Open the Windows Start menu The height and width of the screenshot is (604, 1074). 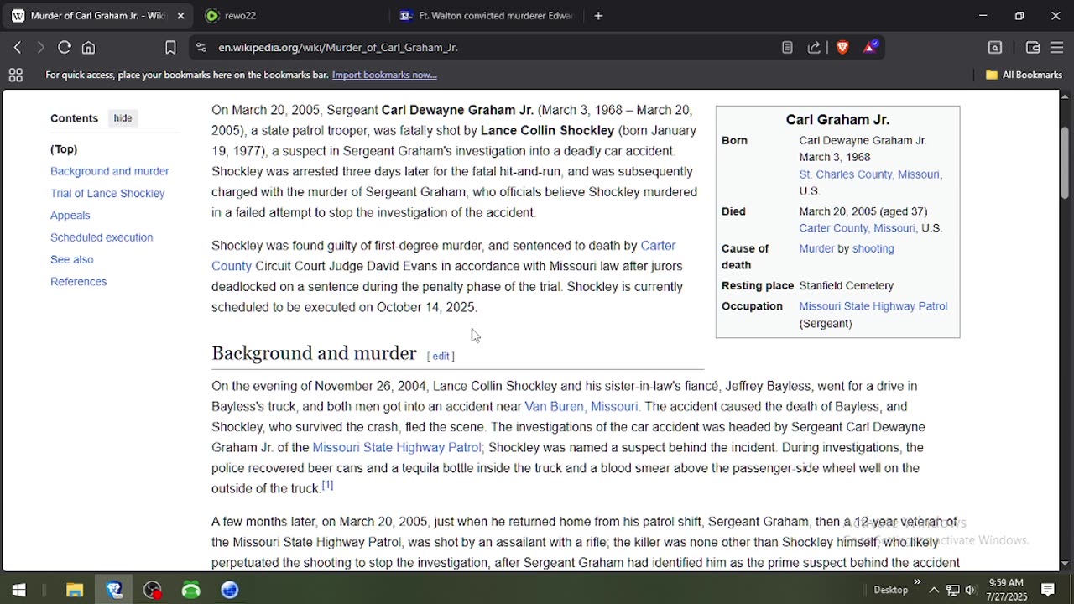point(18,590)
